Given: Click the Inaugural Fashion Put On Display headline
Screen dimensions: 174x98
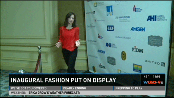Looking at the screenshot, I should 63,80.
